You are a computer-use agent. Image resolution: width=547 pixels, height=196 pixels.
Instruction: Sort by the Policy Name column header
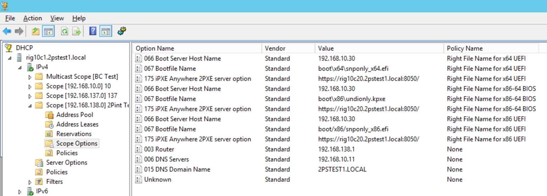pyautogui.click(x=464, y=48)
